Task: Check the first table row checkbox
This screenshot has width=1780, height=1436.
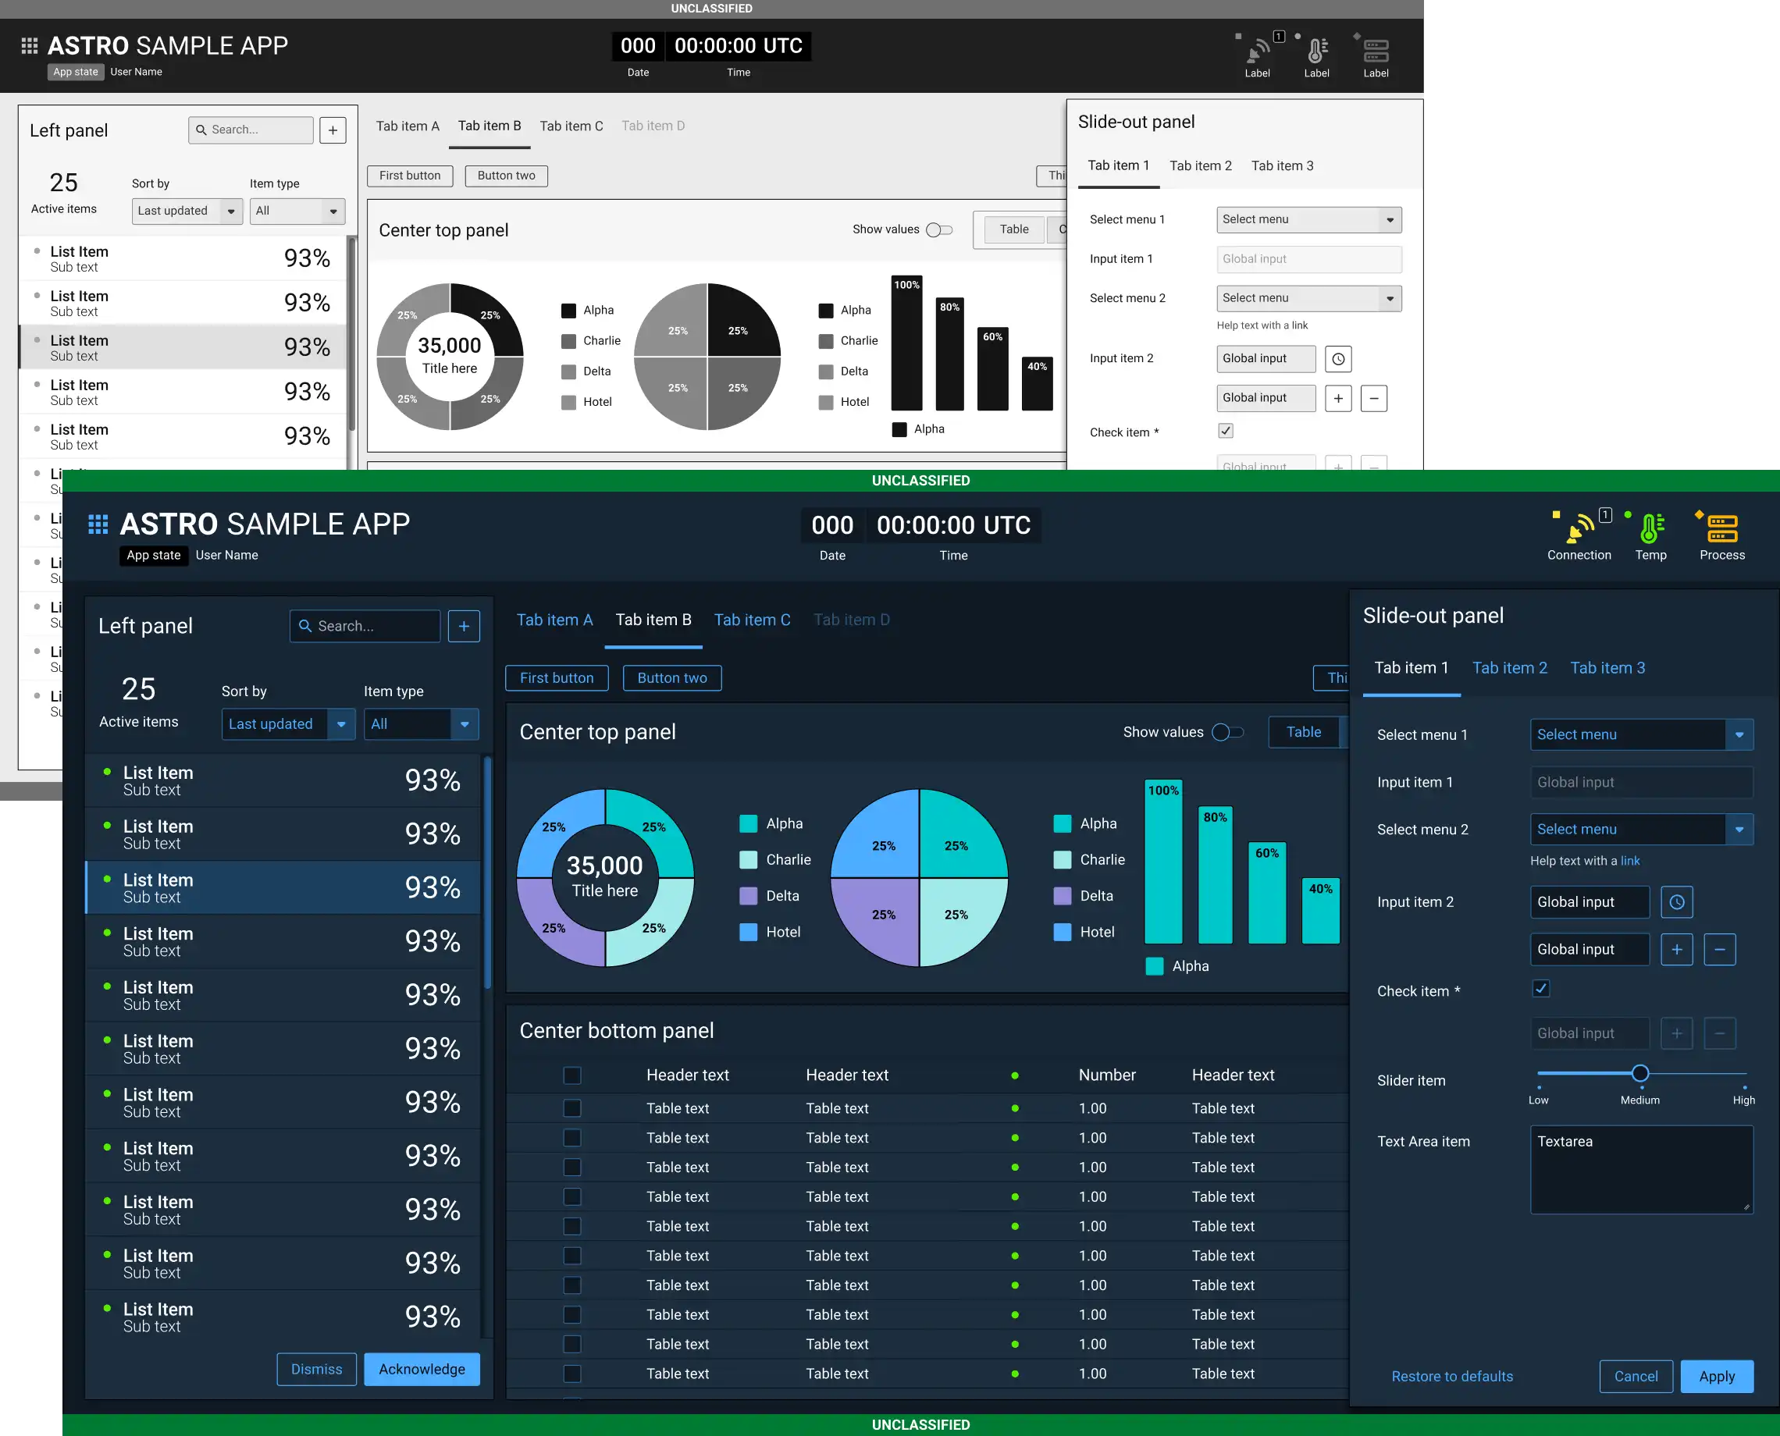Action: (x=569, y=1109)
